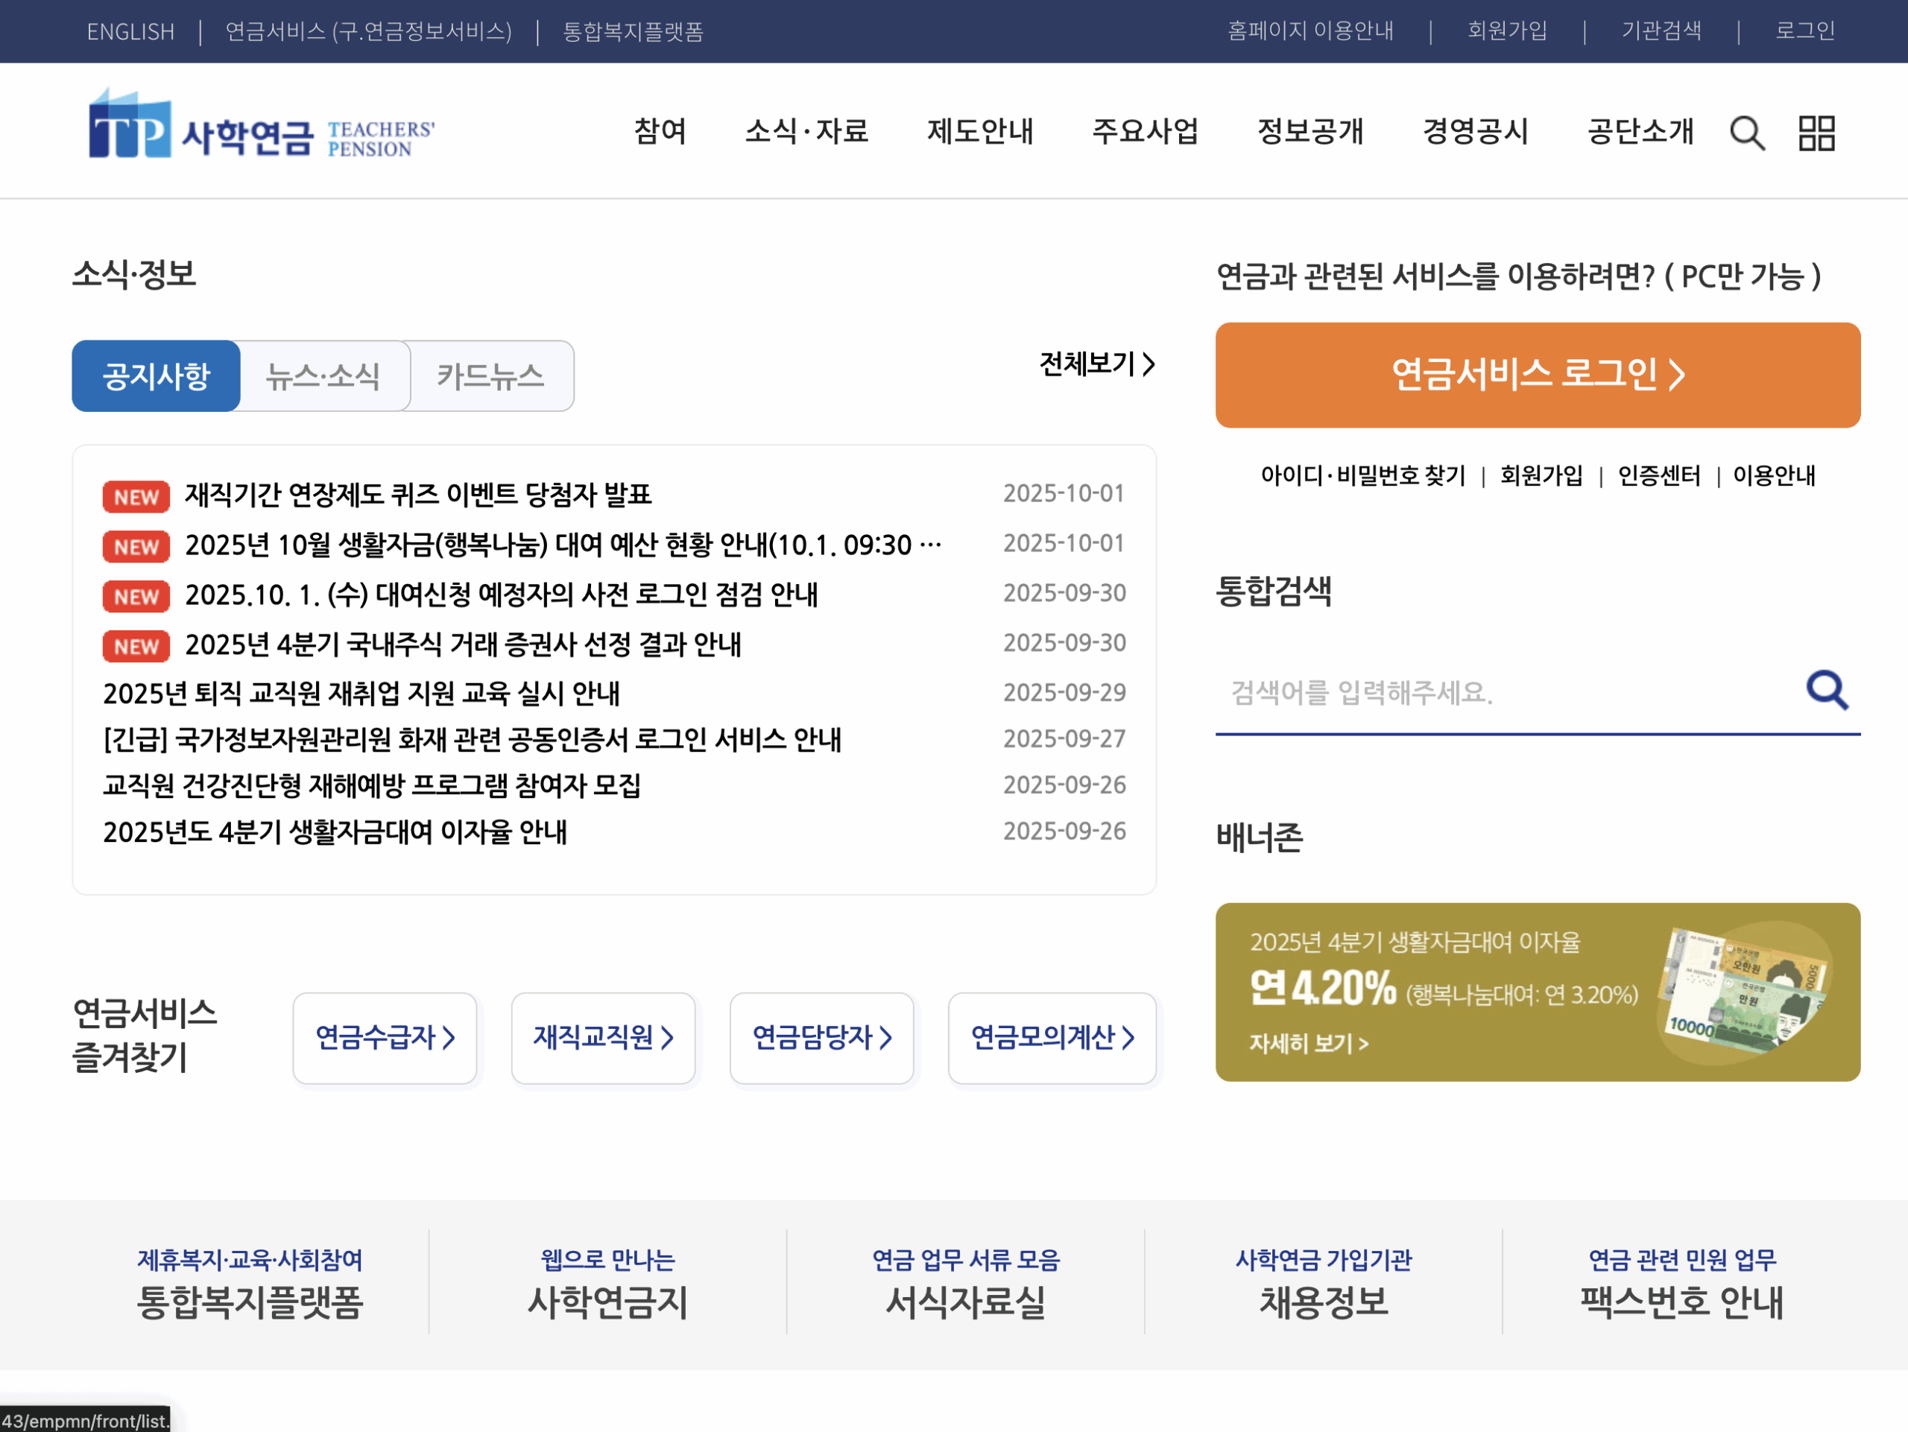This screenshot has width=1908, height=1432.
Task: Open the sitemap grid icon in the header
Action: pyautogui.click(x=1816, y=133)
